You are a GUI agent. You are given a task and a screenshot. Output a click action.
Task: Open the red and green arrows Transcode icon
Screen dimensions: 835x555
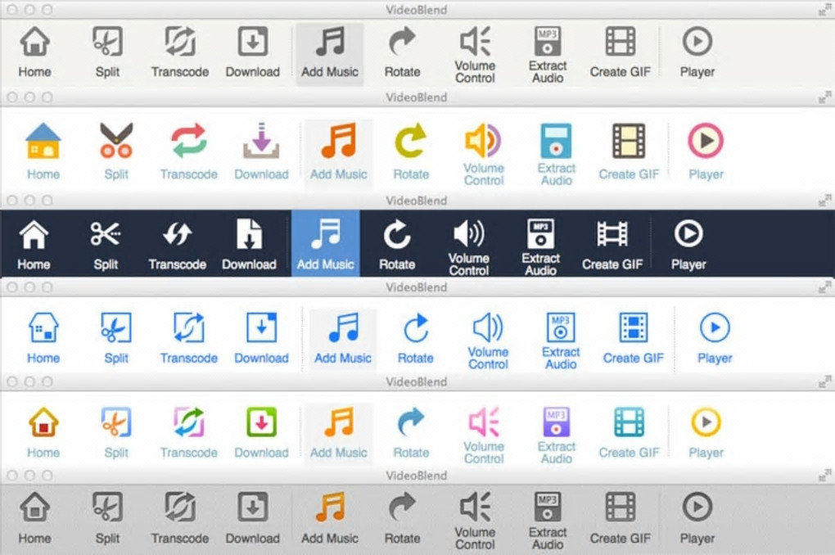click(x=188, y=141)
